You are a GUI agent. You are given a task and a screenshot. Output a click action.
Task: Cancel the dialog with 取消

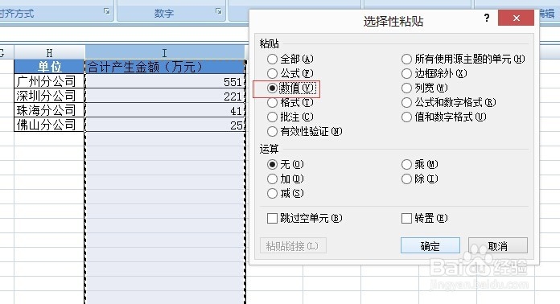pyautogui.click(x=497, y=246)
